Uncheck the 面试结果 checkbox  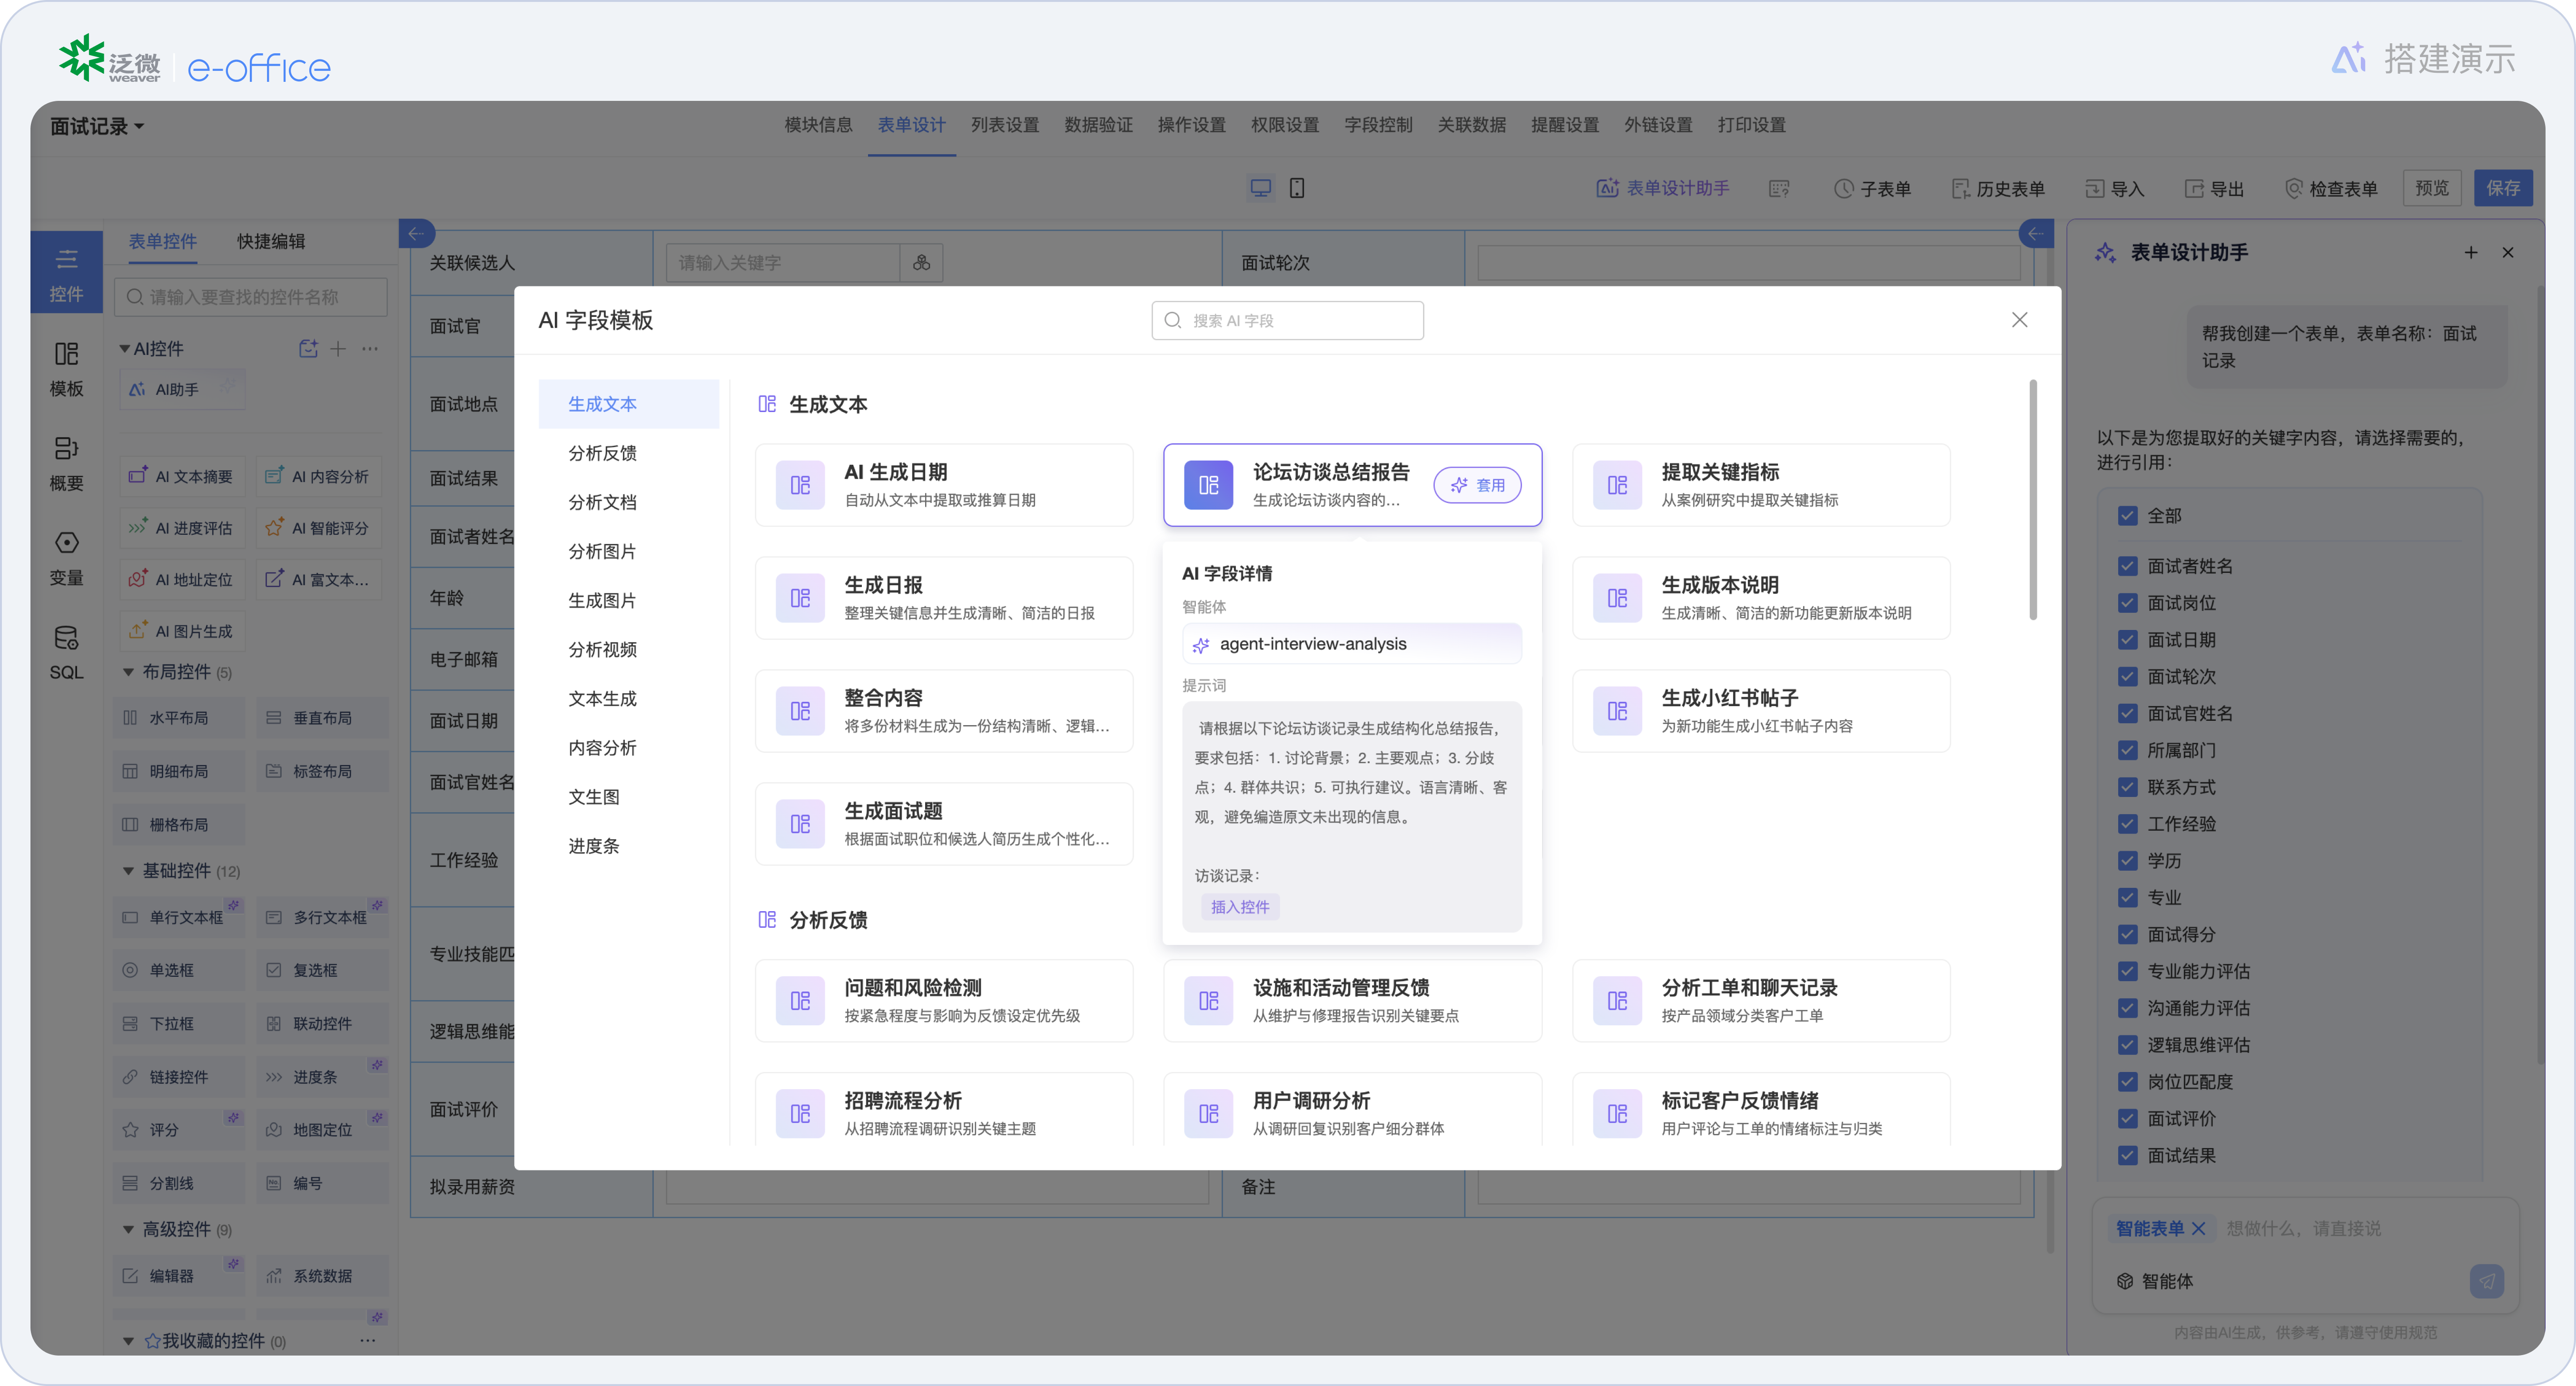coord(2127,1155)
